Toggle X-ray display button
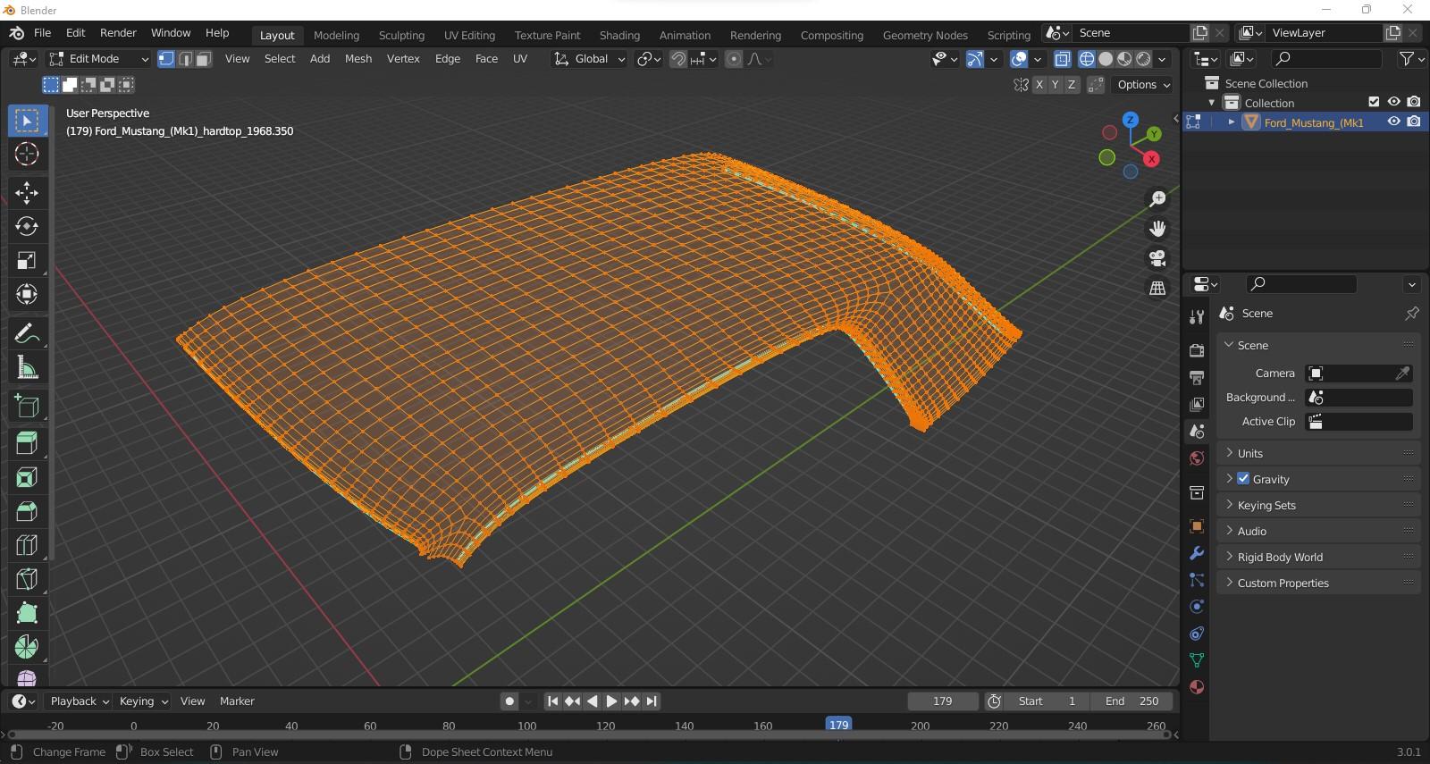 (x=1063, y=59)
